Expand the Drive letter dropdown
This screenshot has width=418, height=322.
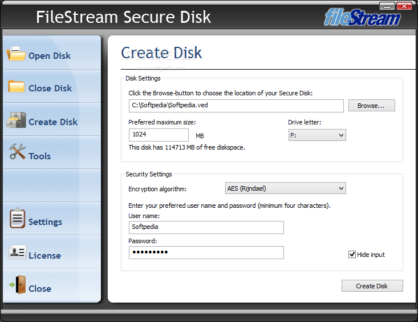(x=317, y=135)
